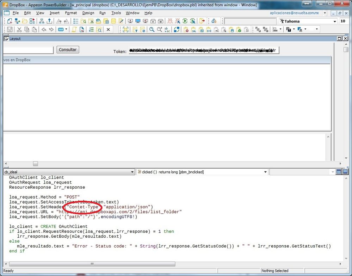Open the Tahoma font name dropdown
The height and width of the screenshot is (276, 352).
tap(335, 21)
